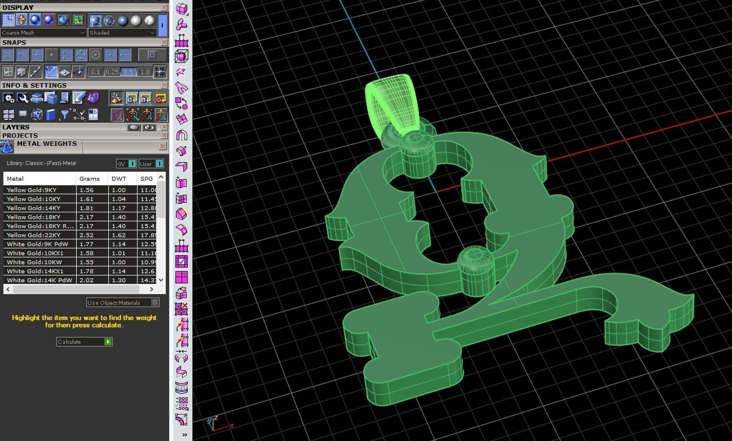Screen dimensions: 732x441
Task: Toggle the 45 degree ortho snap icon
Action: click(x=51, y=72)
